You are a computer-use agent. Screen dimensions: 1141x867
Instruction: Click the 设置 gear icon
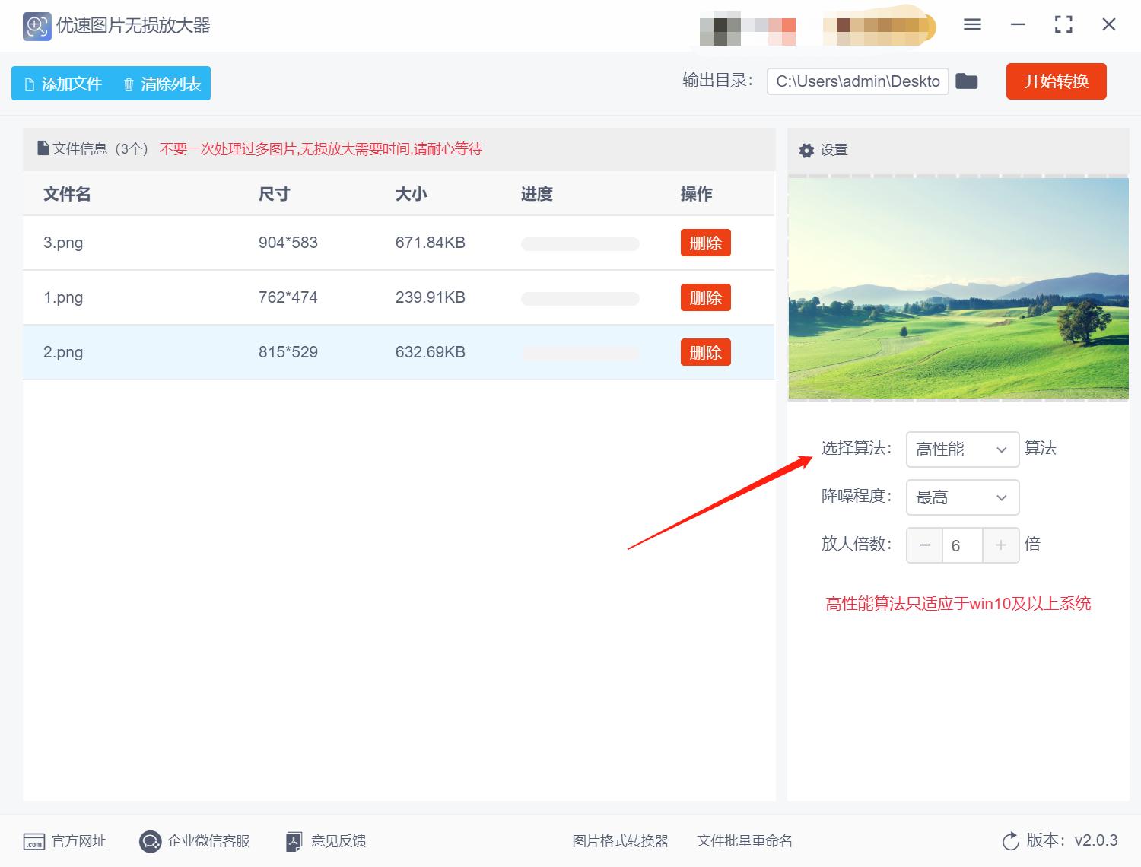806,150
